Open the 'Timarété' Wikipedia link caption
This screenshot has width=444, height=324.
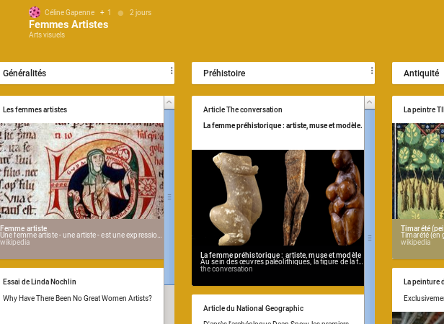tap(418, 238)
